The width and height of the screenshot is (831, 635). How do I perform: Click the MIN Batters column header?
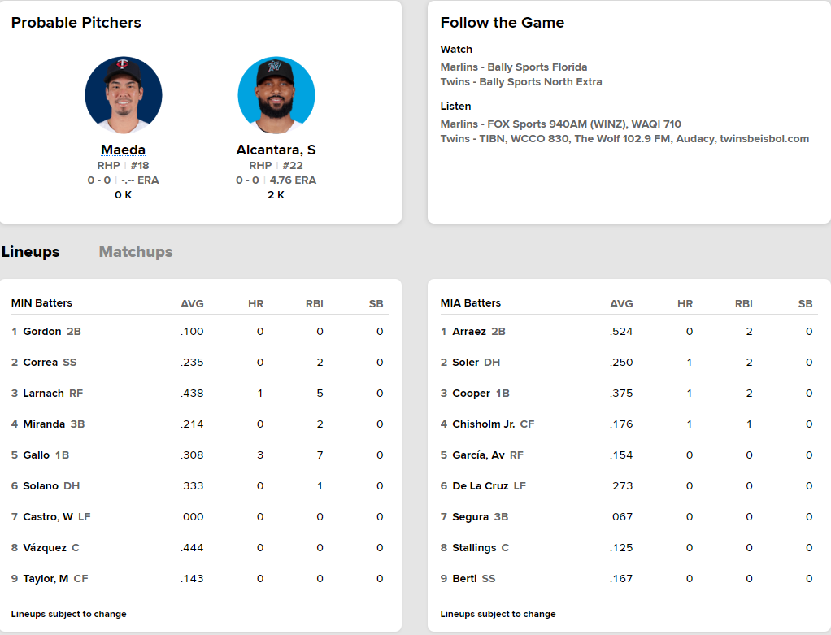41,303
